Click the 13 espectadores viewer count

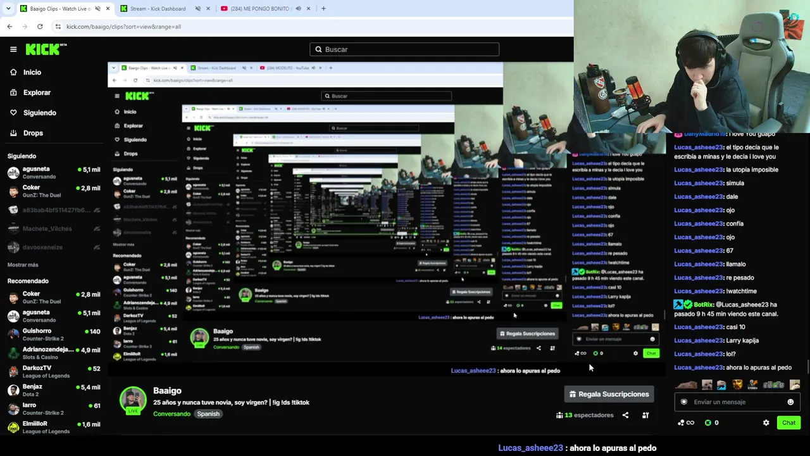(589, 415)
